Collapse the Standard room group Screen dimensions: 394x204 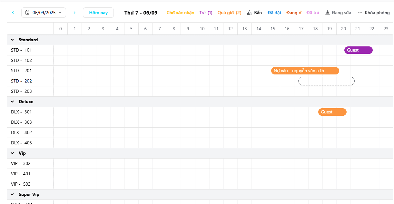12,40
